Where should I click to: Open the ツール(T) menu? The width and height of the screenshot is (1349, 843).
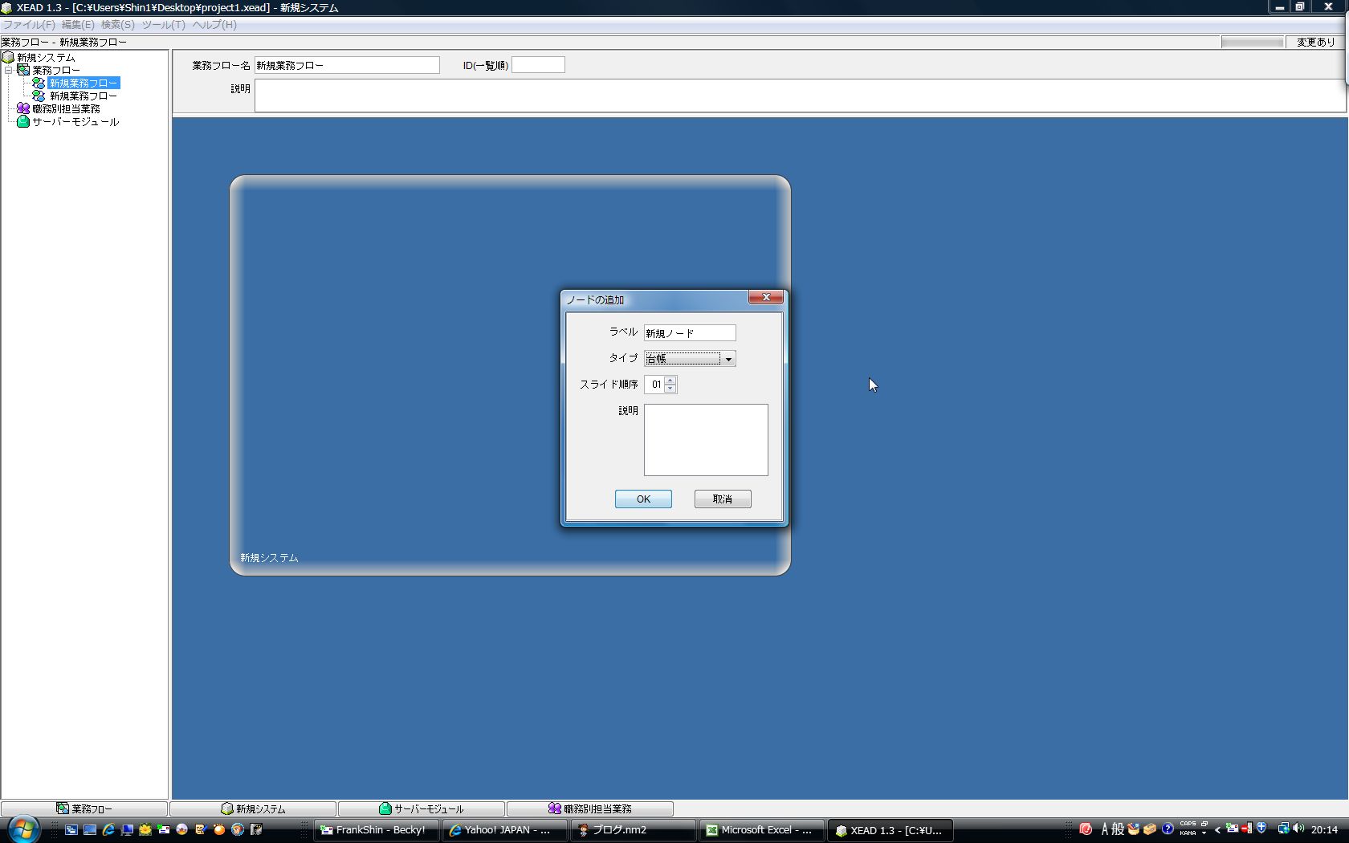[x=164, y=25]
